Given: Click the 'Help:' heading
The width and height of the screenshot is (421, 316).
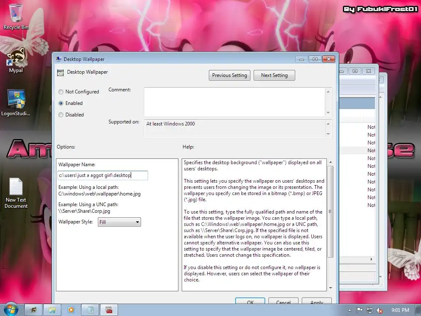Looking at the screenshot, I should (188, 147).
